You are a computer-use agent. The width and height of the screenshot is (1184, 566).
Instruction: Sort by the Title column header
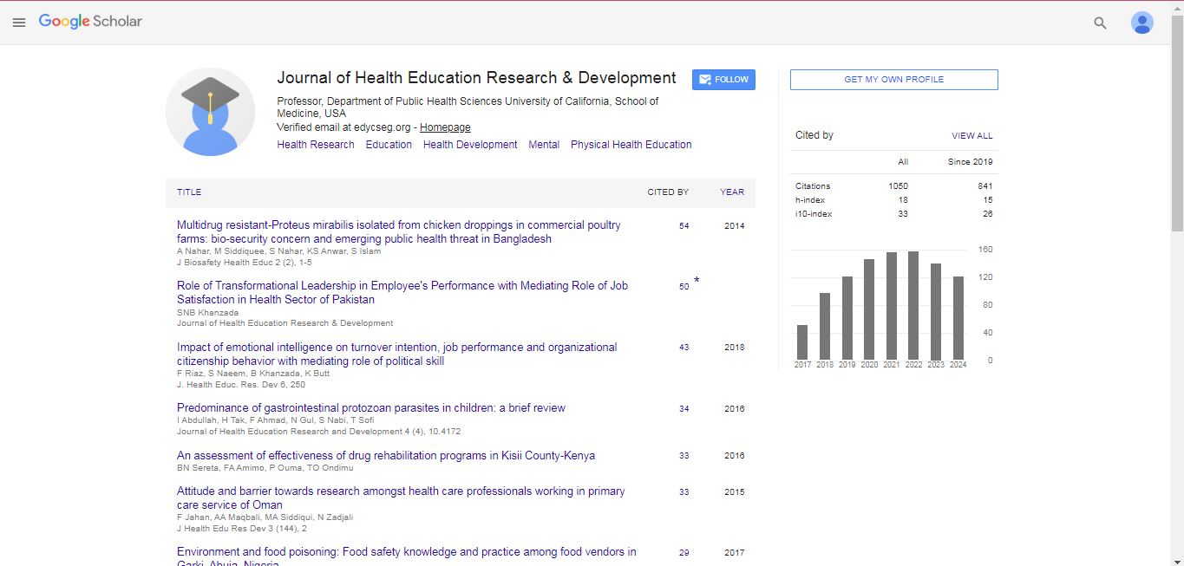(189, 192)
